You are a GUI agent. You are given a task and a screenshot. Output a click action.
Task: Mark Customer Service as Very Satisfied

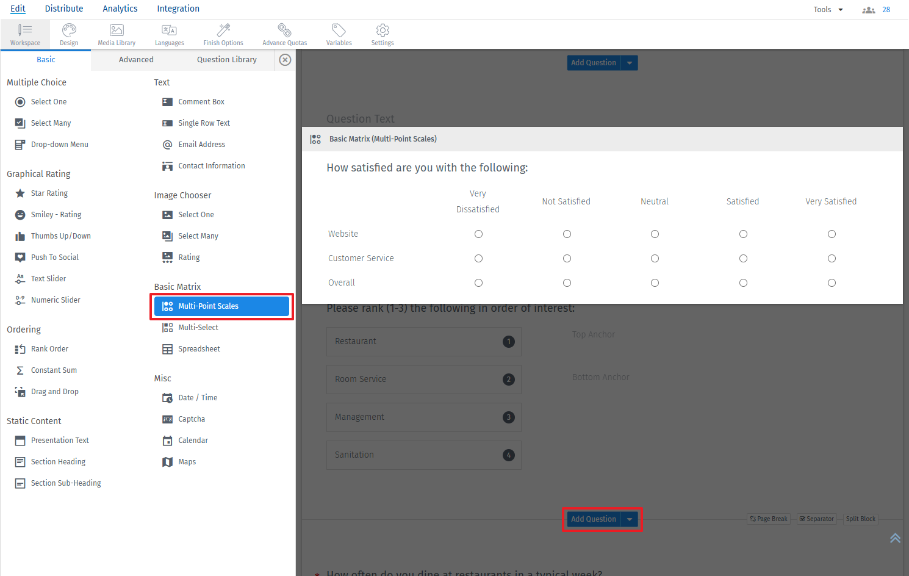coord(831,258)
